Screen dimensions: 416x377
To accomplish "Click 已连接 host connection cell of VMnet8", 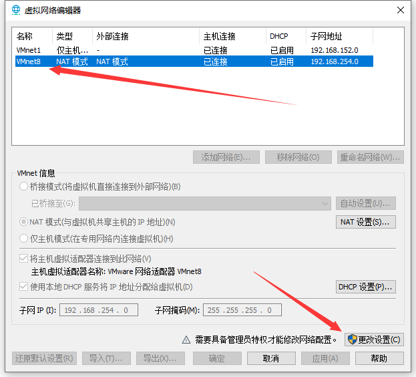I will coord(216,61).
